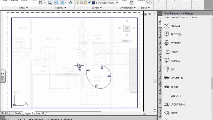The image size is (213, 120).
Task: Go to next layout tab arrow
Action: pyautogui.click(x=8, y=113)
